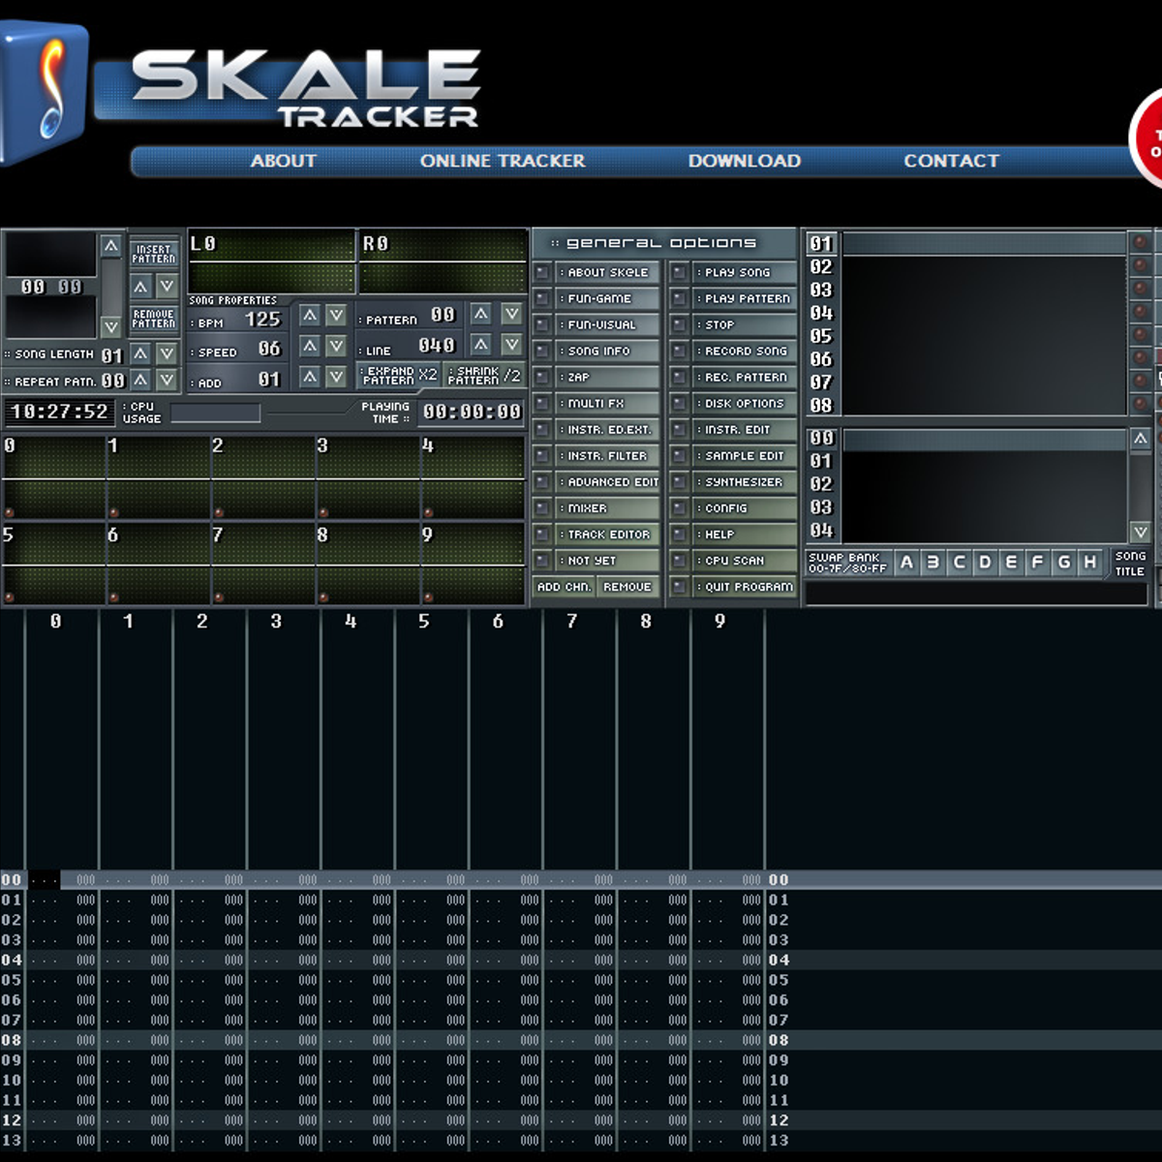Click the sample list's up arrow
1162x1162 pixels.
pyautogui.click(x=1141, y=439)
